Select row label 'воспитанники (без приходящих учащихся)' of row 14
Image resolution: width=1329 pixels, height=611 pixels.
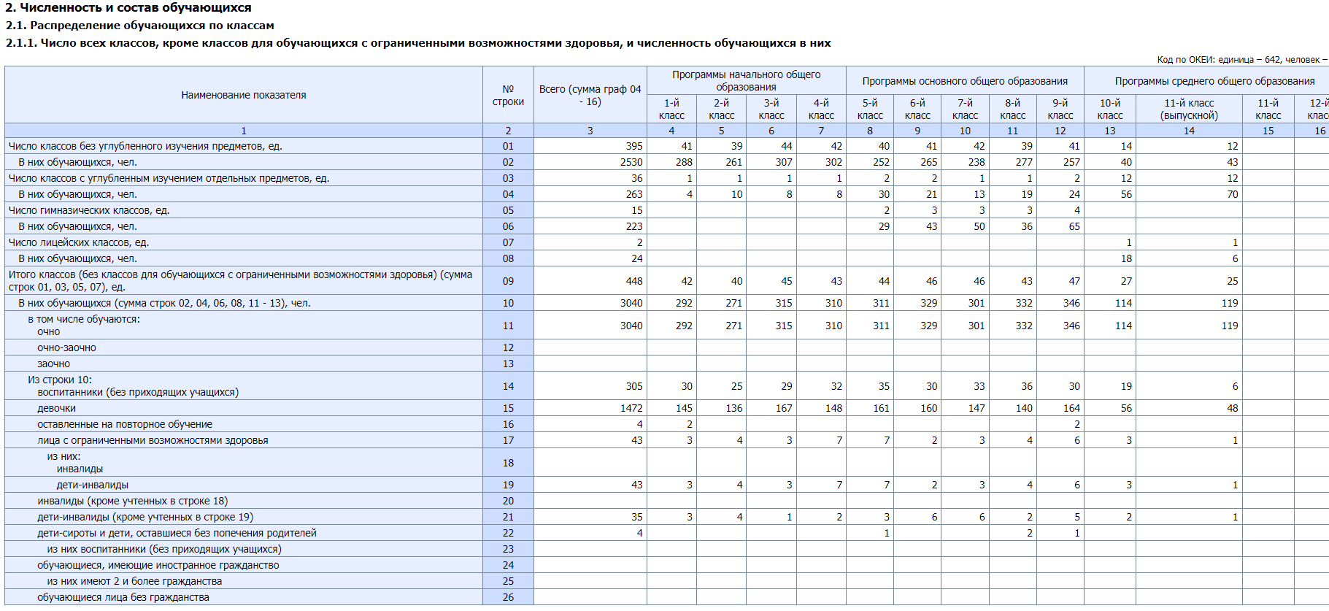138,392
